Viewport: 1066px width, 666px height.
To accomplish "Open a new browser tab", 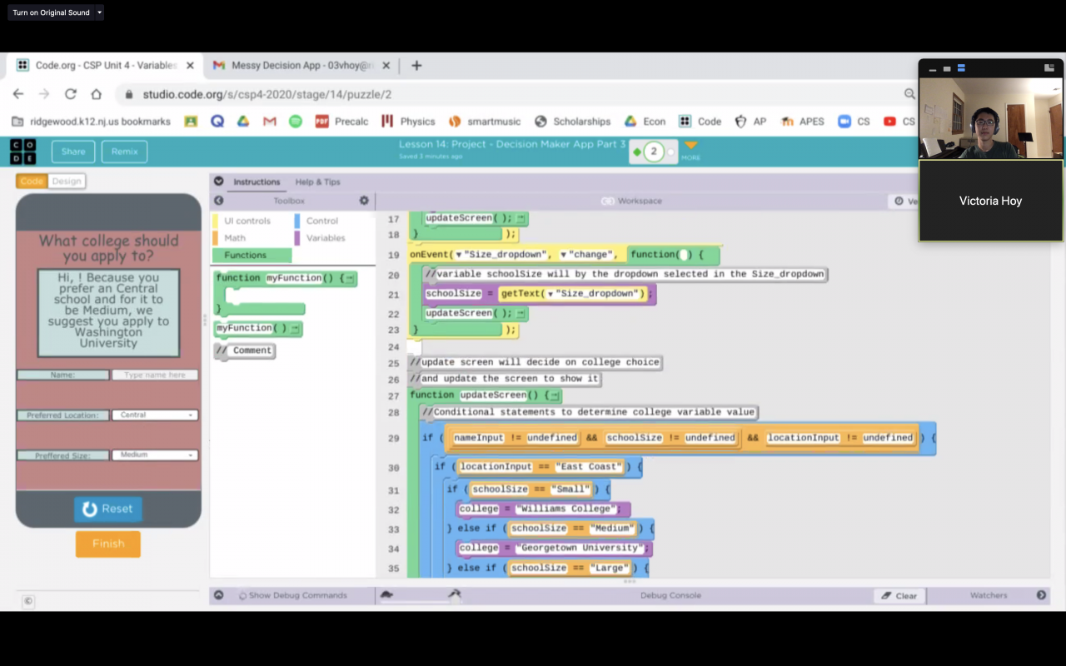I will pos(416,66).
